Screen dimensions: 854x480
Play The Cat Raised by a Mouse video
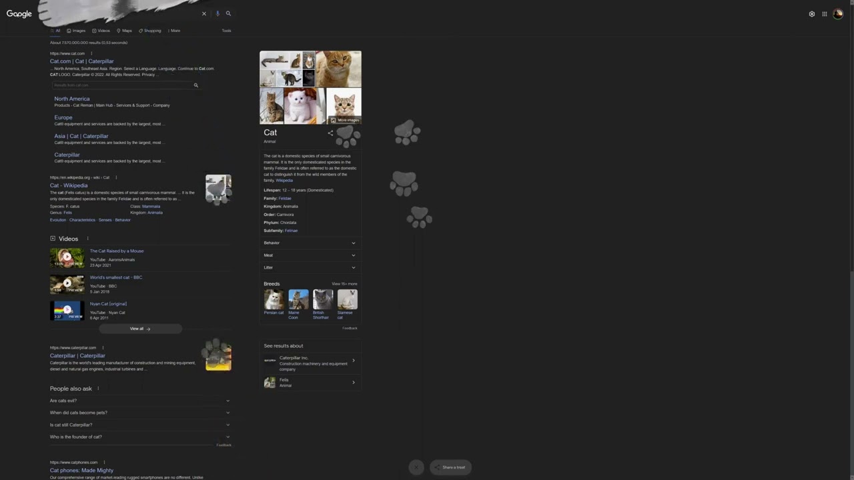click(67, 257)
